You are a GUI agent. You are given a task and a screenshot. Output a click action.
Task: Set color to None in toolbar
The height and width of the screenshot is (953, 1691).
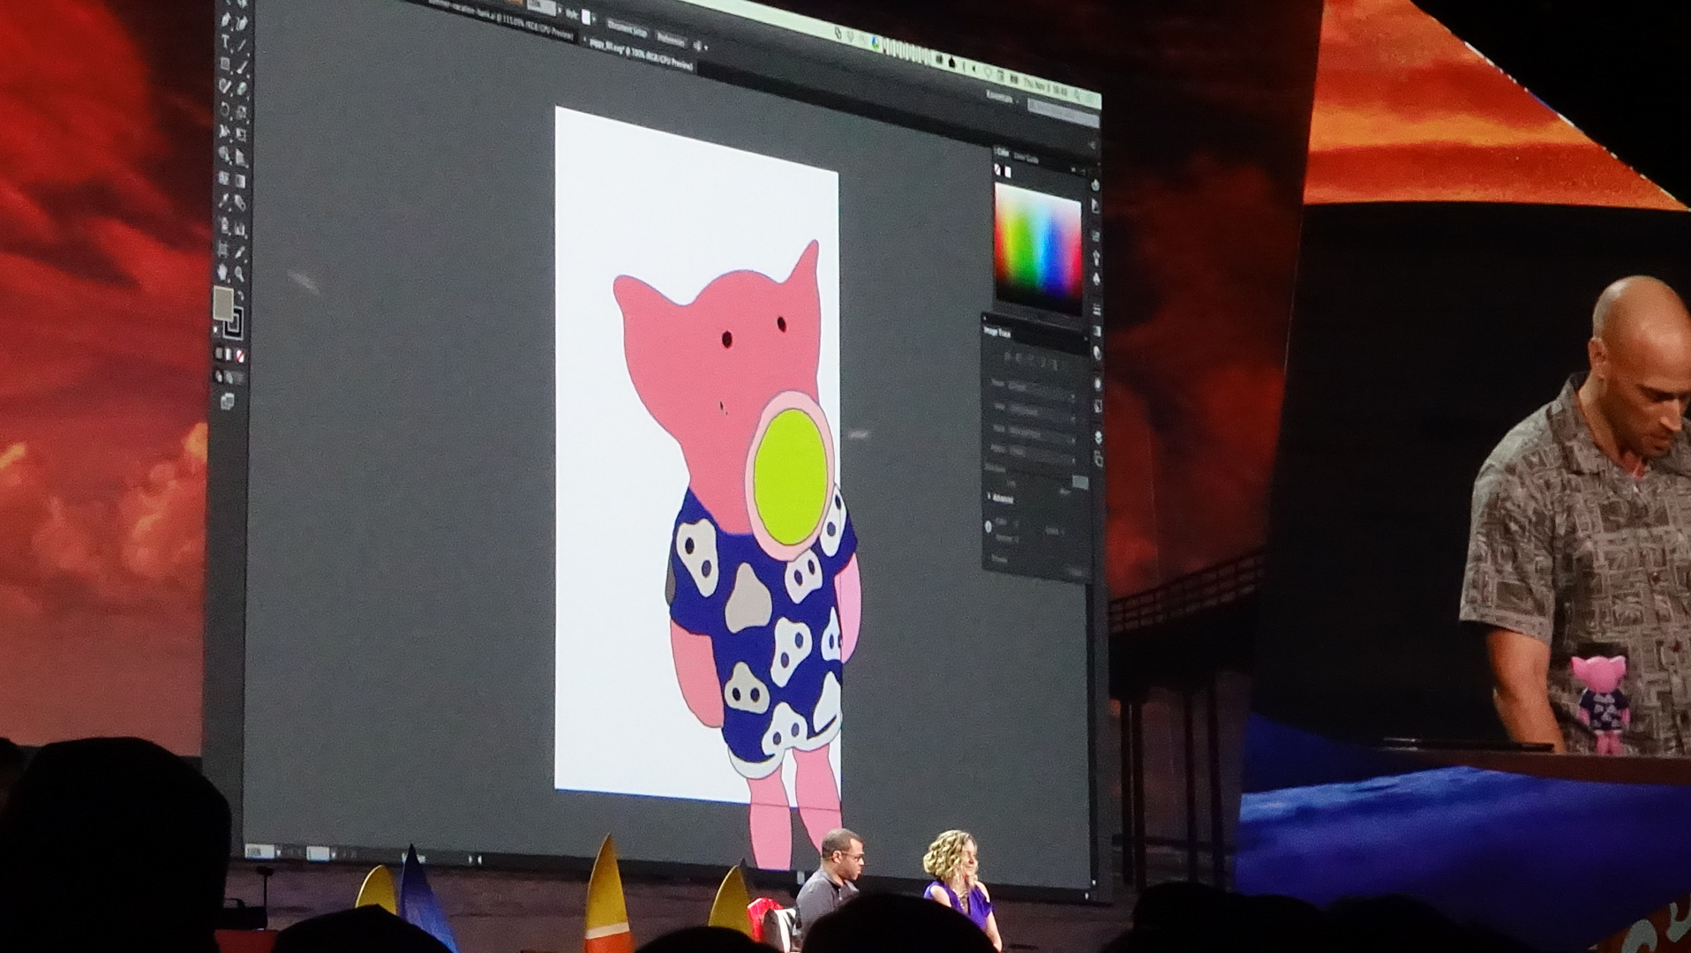tap(239, 355)
